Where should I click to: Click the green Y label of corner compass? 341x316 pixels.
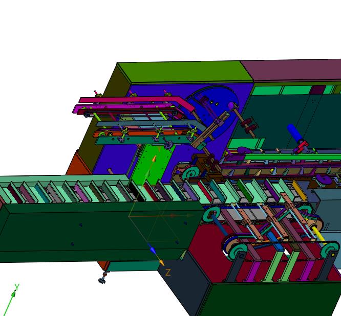pos(17,287)
